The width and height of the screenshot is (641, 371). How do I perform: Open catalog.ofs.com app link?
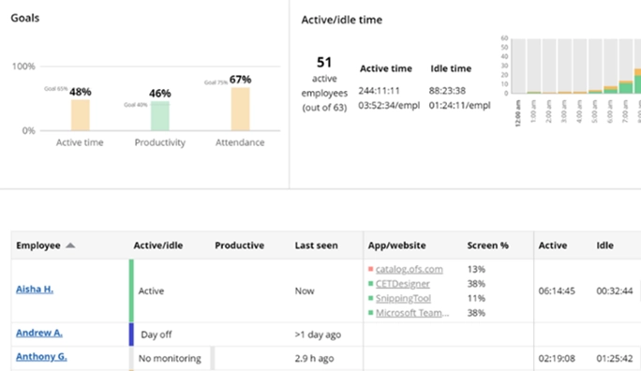coord(410,269)
